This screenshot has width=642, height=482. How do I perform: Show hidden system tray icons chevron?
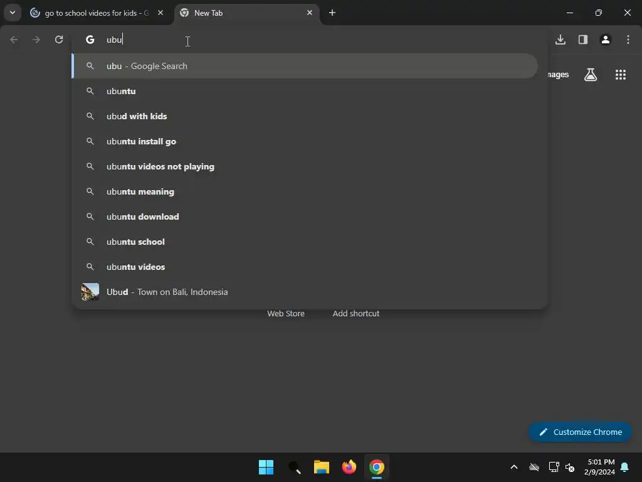tap(514, 467)
